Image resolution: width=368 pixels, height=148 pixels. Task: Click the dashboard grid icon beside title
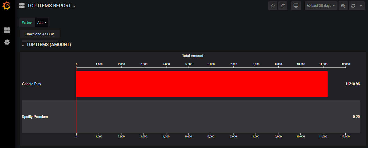click(22, 6)
